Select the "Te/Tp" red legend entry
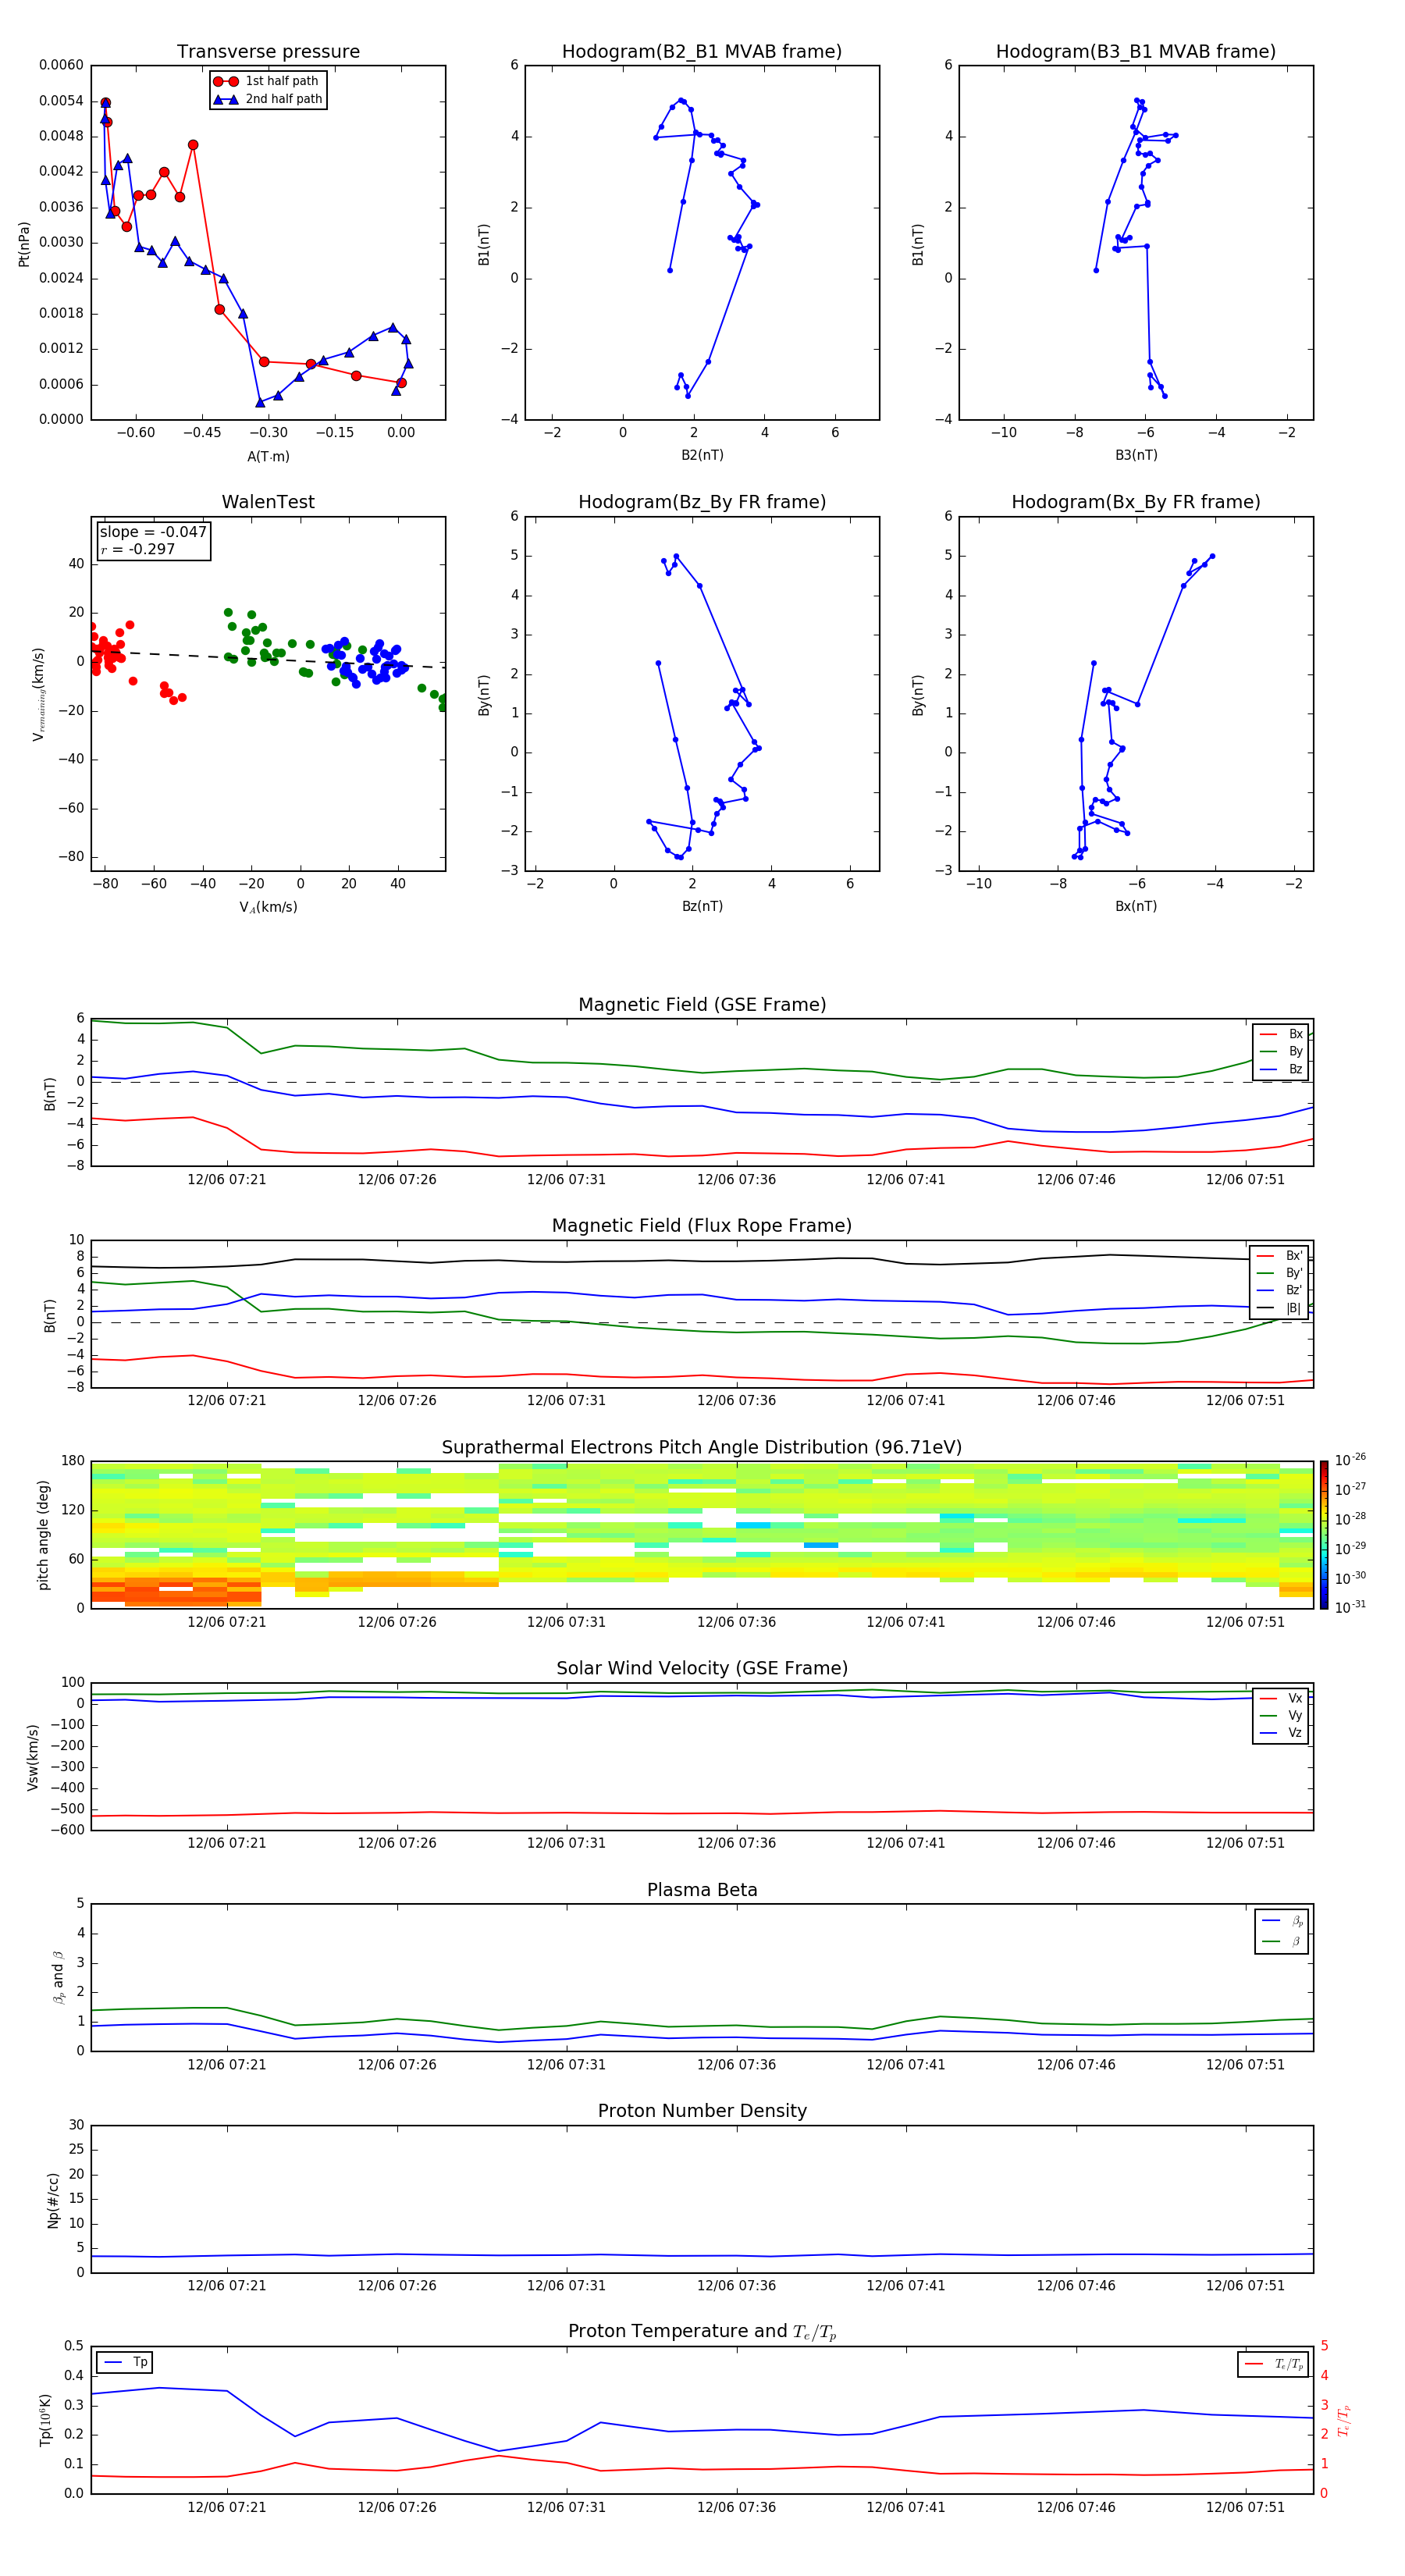Viewport: 1405px width, 2576px height. (x=1273, y=2364)
